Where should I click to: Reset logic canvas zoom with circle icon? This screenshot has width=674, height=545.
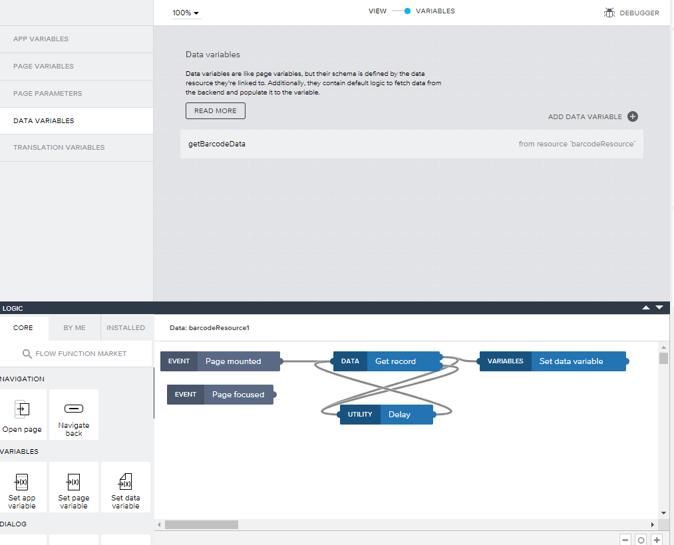point(641,540)
